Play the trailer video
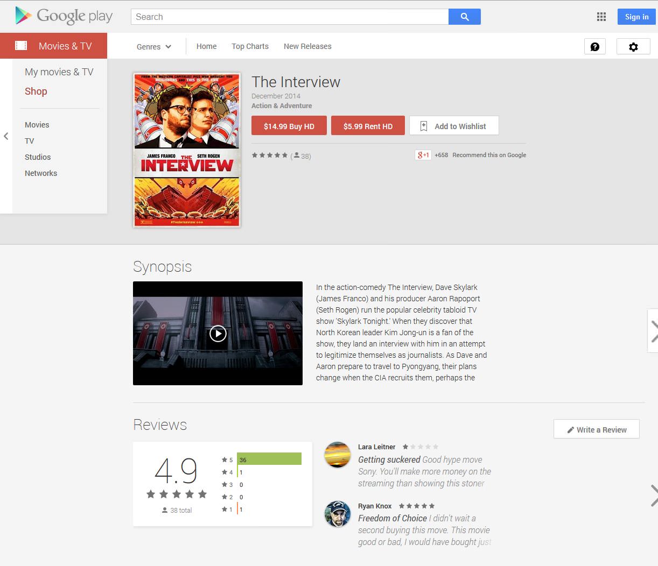The image size is (658, 566). pos(218,334)
